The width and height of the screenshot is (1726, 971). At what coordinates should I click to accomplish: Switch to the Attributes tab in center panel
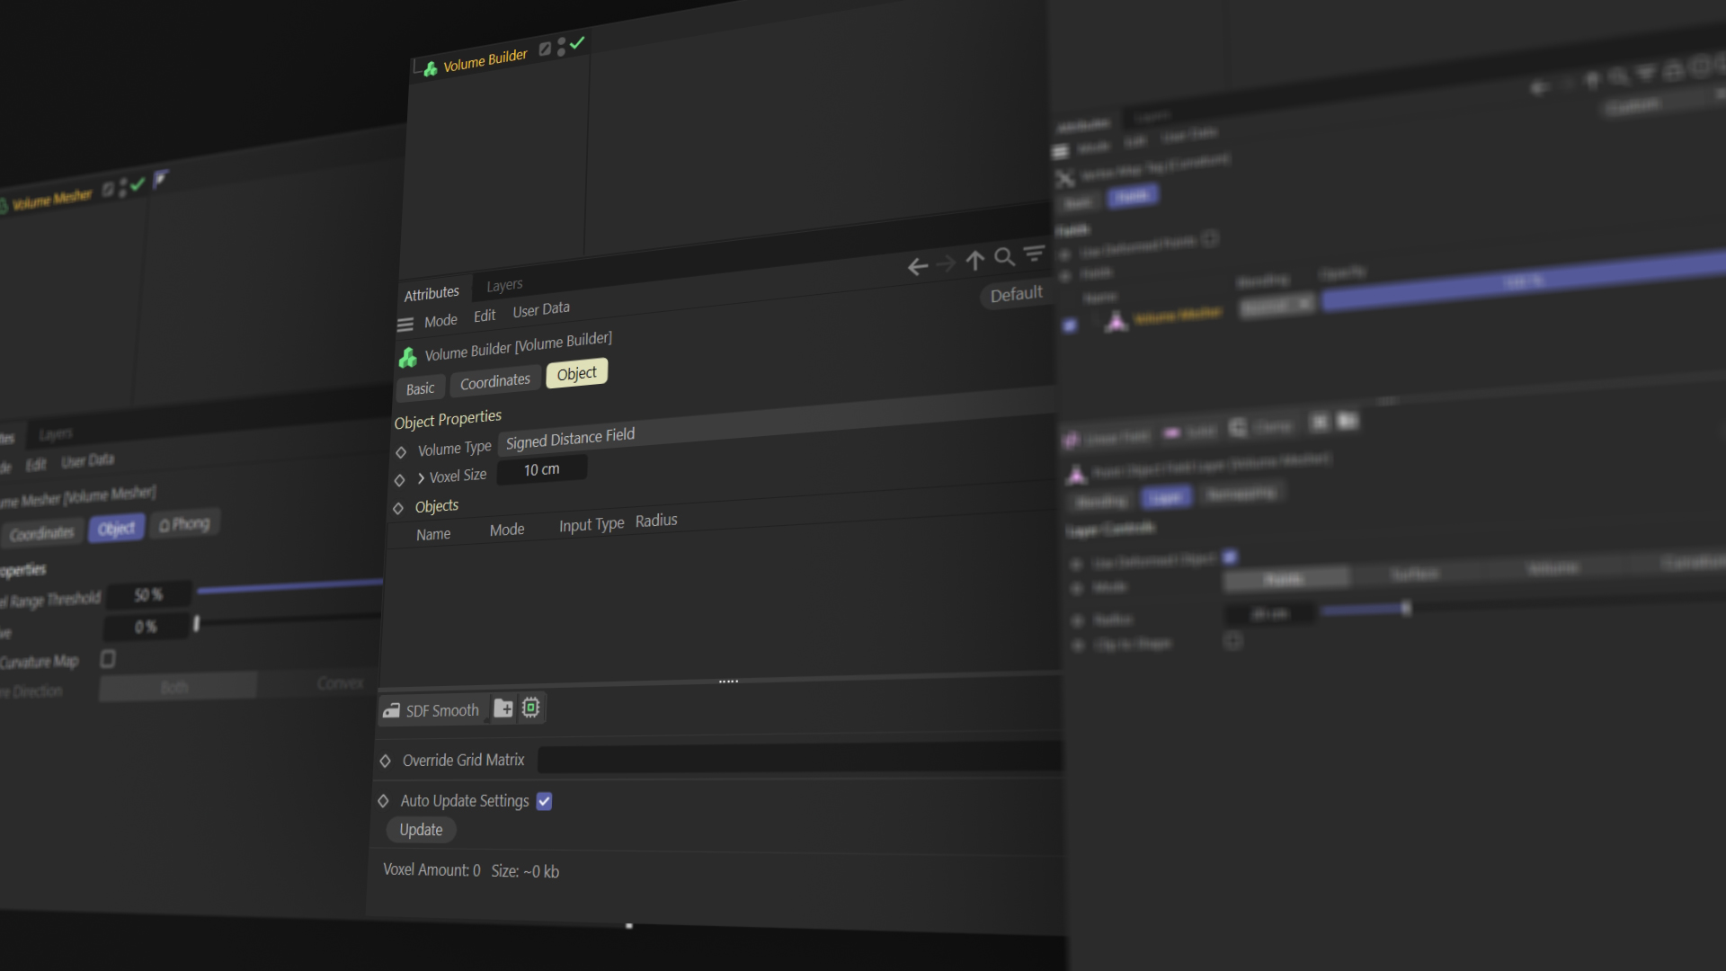[431, 293]
